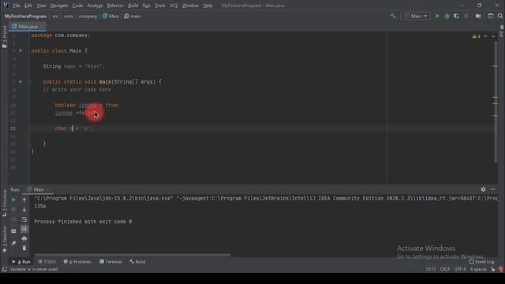Image resolution: width=505 pixels, height=284 pixels.
Task: Collapse the main method fold marker in the gutter
Action: coord(29,82)
